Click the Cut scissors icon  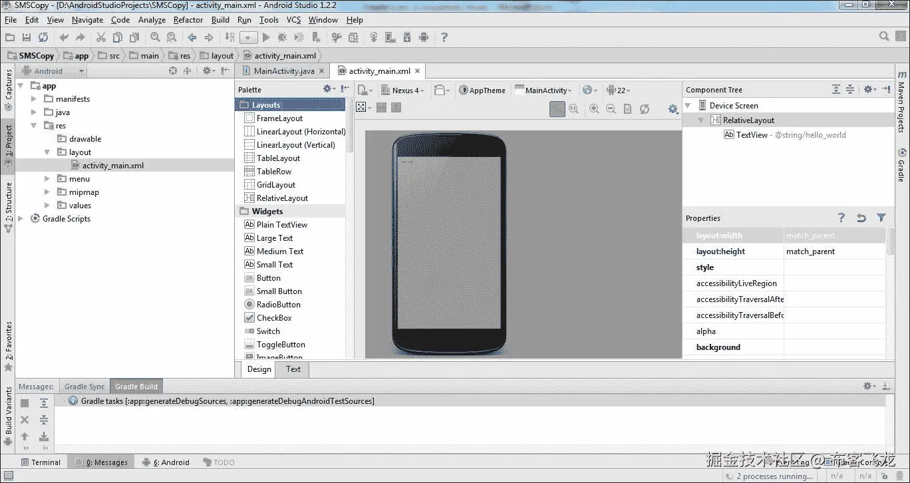tap(100, 37)
